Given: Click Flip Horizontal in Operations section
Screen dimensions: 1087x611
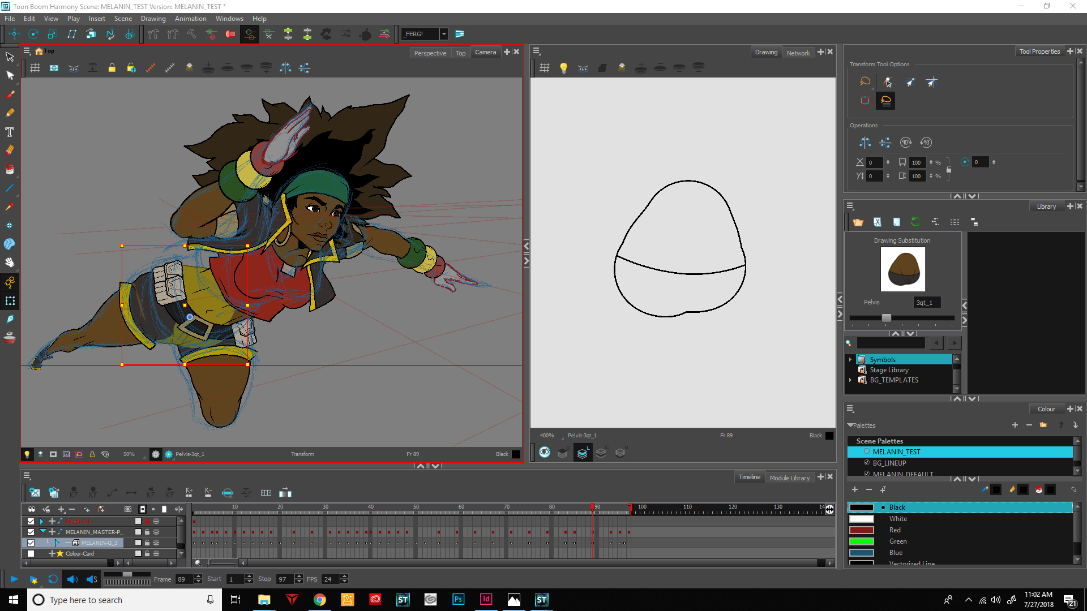Looking at the screenshot, I should (865, 143).
